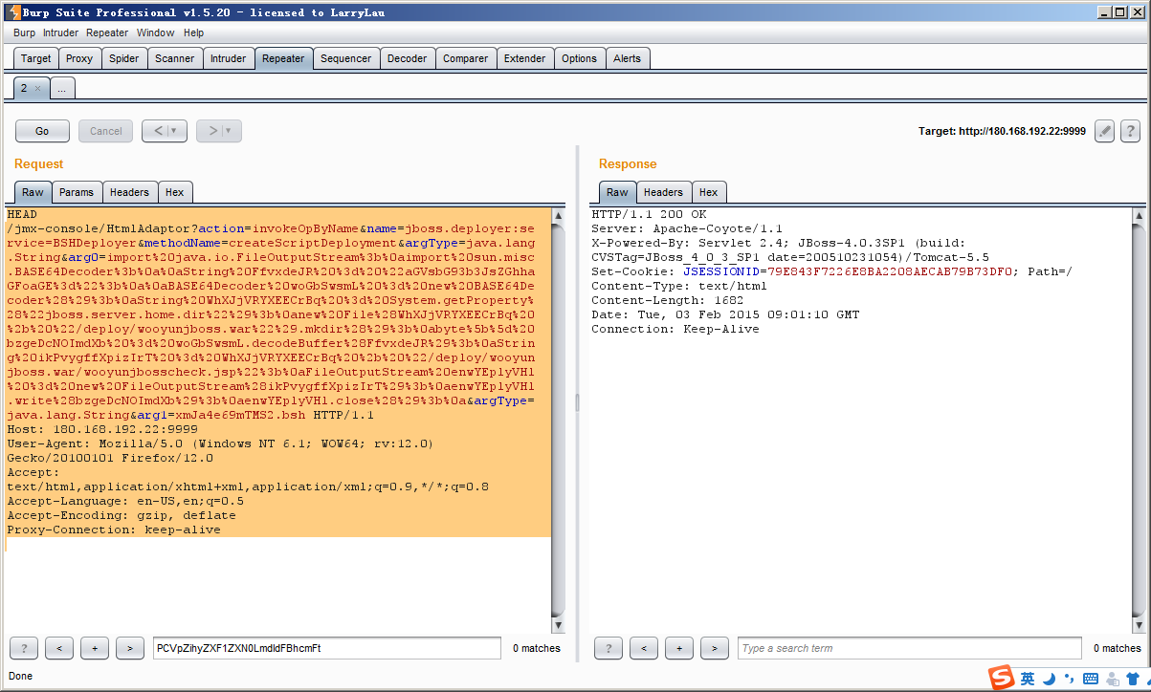Open the Intruder menu in menu bar
Screen dimensions: 1151x692
[x=60, y=32]
